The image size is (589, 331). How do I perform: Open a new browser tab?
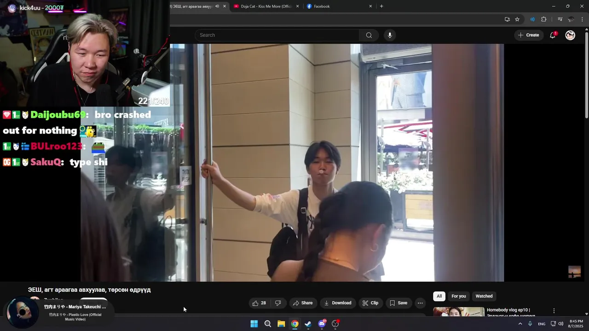pyautogui.click(x=381, y=6)
